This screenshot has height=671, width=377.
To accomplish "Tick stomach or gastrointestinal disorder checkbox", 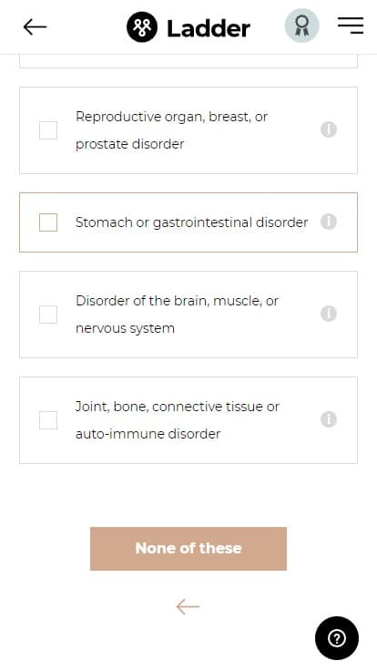I will [x=48, y=222].
